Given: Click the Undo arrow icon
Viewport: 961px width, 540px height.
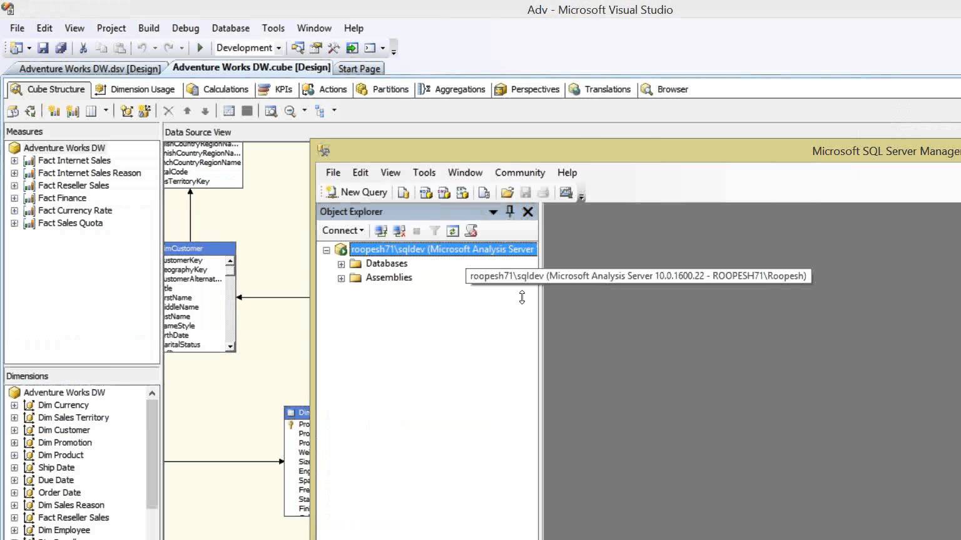Looking at the screenshot, I should pos(142,48).
